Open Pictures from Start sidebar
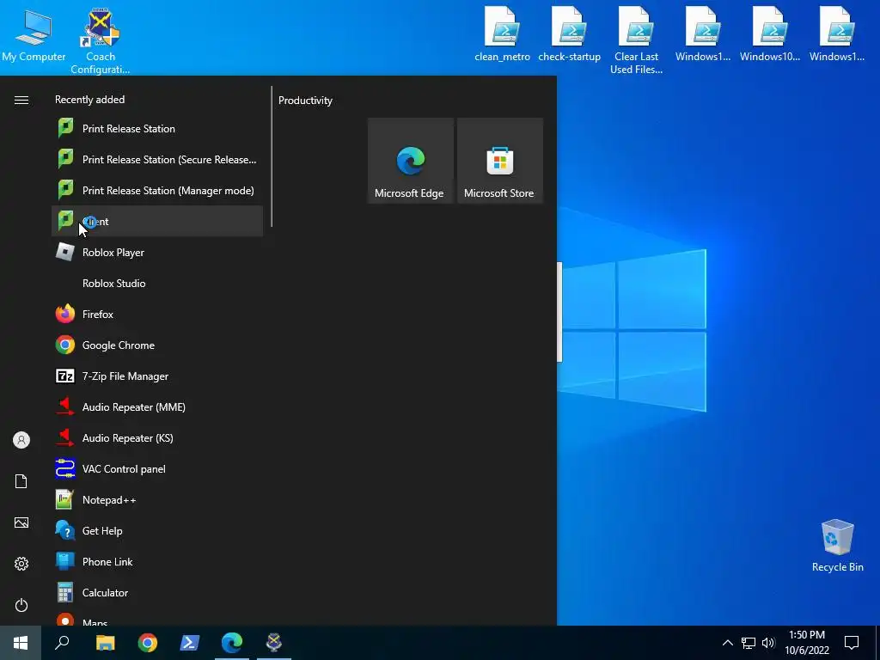This screenshot has height=660, width=880. [21, 522]
